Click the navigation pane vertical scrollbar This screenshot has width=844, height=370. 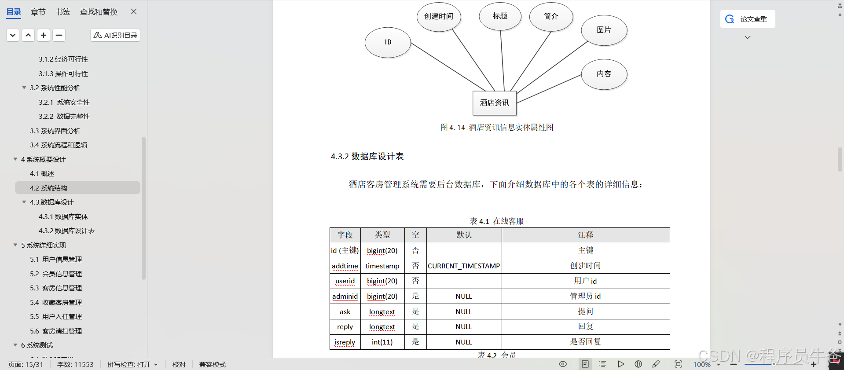(x=143, y=208)
